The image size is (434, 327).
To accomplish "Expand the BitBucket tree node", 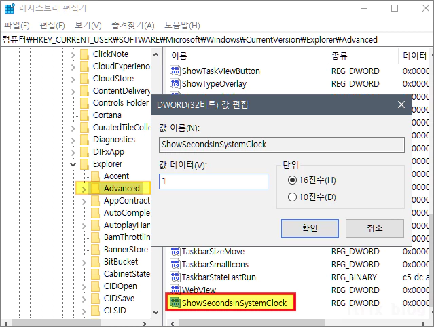I will pos(84,263).
